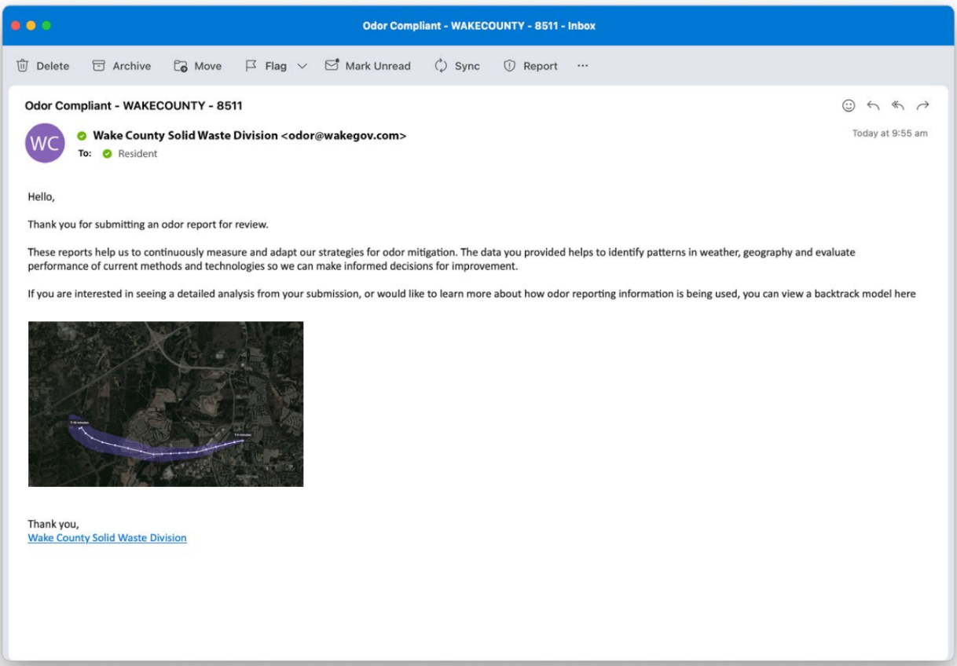Reply all to this email
This screenshot has width=957, height=666.
tap(898, 105)
